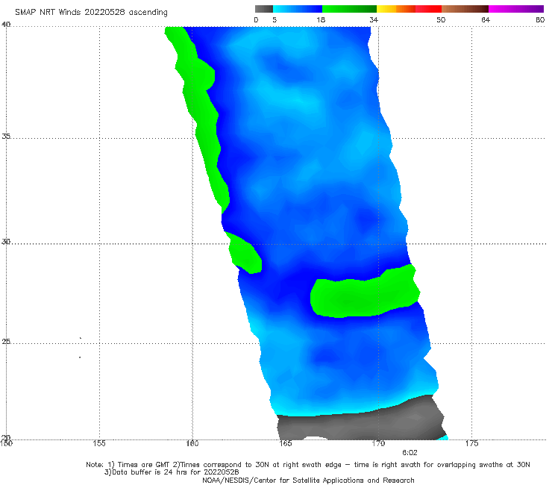The image size is (552, 485).
Task: Click the NOAA/NESDIS credit line
Action: click(x=308, y=481)
